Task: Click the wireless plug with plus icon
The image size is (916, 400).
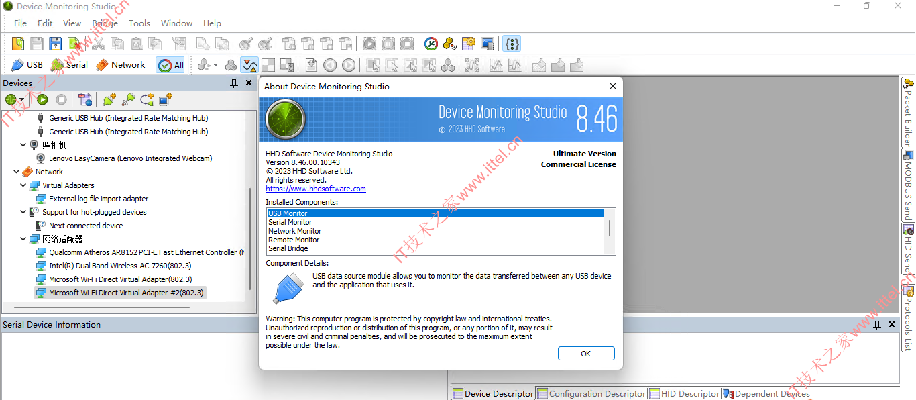Action: tap(128, 99)
